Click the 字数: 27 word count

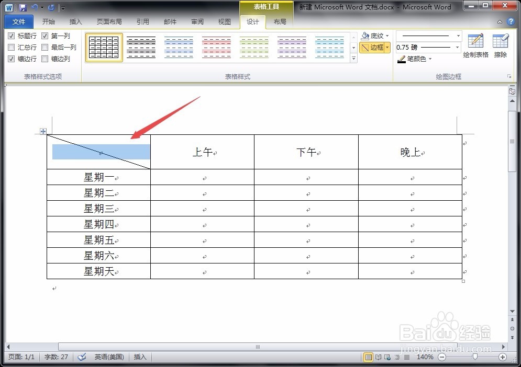56,357
